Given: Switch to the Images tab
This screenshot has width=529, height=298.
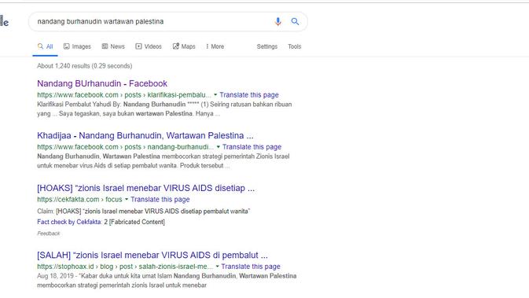Looking at the screenshot, I should (x=77, y=46).
